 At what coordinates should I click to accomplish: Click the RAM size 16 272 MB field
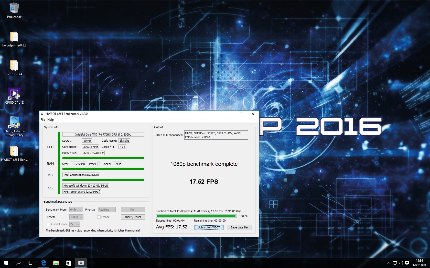click(x=78, y=164)
